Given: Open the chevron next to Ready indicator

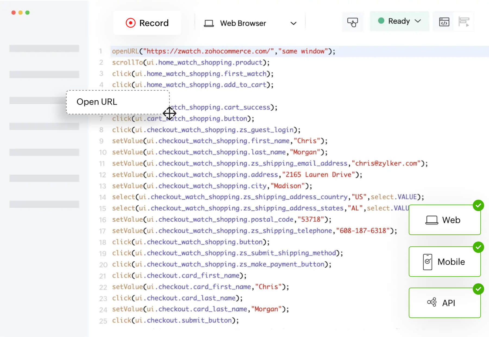Looking at the screenshot, I should click(x=418, y=21).
